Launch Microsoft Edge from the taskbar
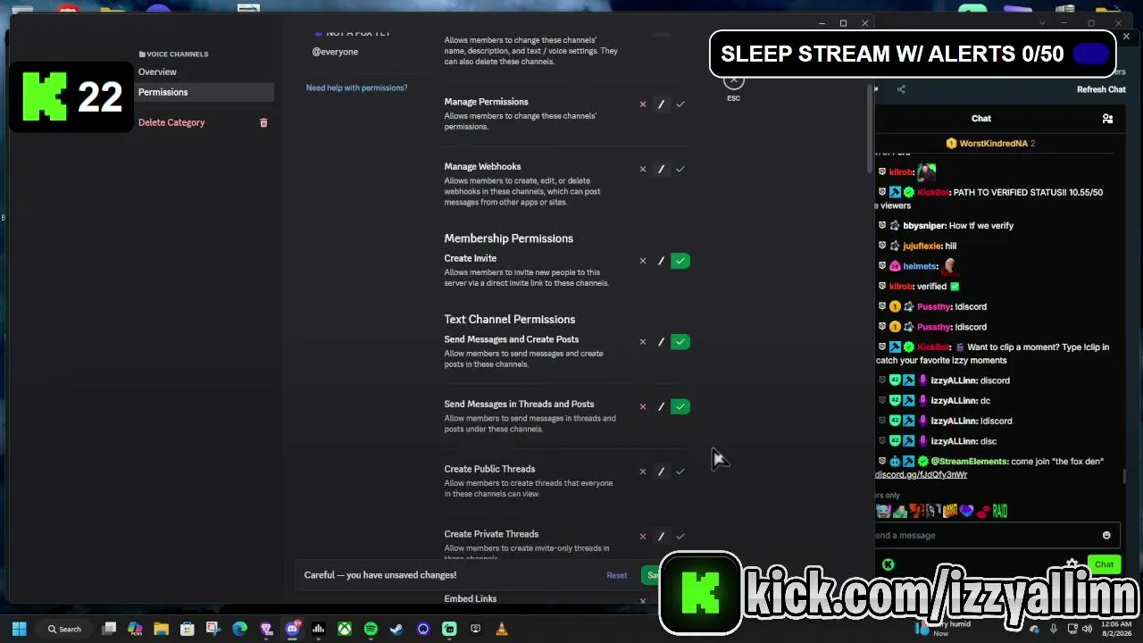Screen dimensions: 1143x643 pyautogui.click(x=240, y=629)
